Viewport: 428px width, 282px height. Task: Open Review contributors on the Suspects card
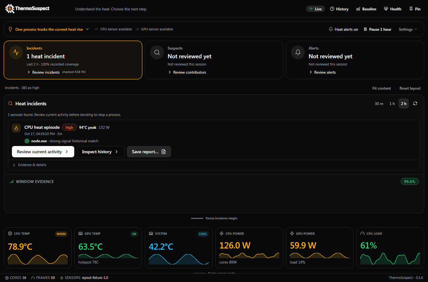(x=187, y=72)
